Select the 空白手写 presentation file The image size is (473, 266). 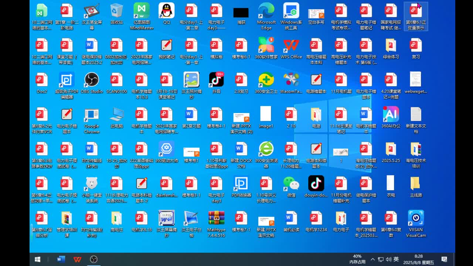(316, 17)
